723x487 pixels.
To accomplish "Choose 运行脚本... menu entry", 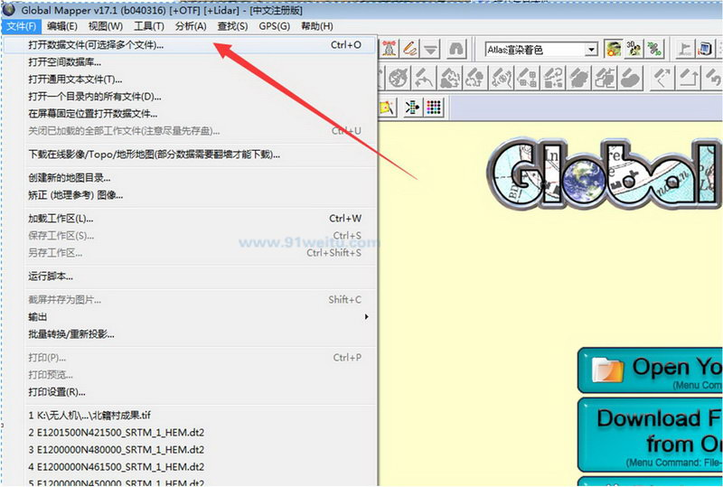I will coord(190,276).
